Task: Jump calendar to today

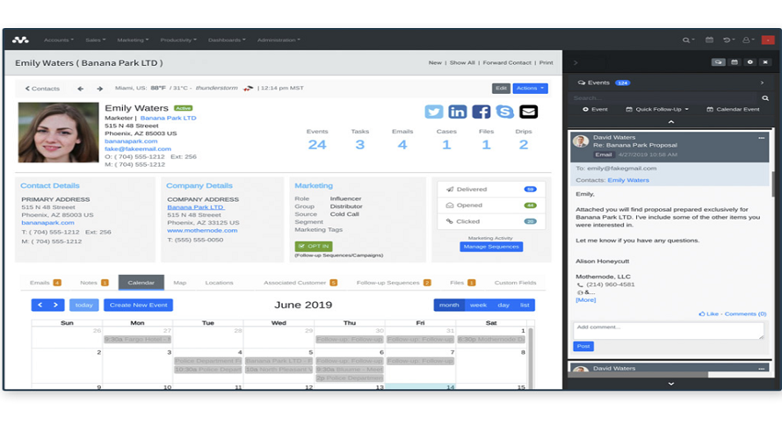Action: pyautogui.click(x=83, y=305)
